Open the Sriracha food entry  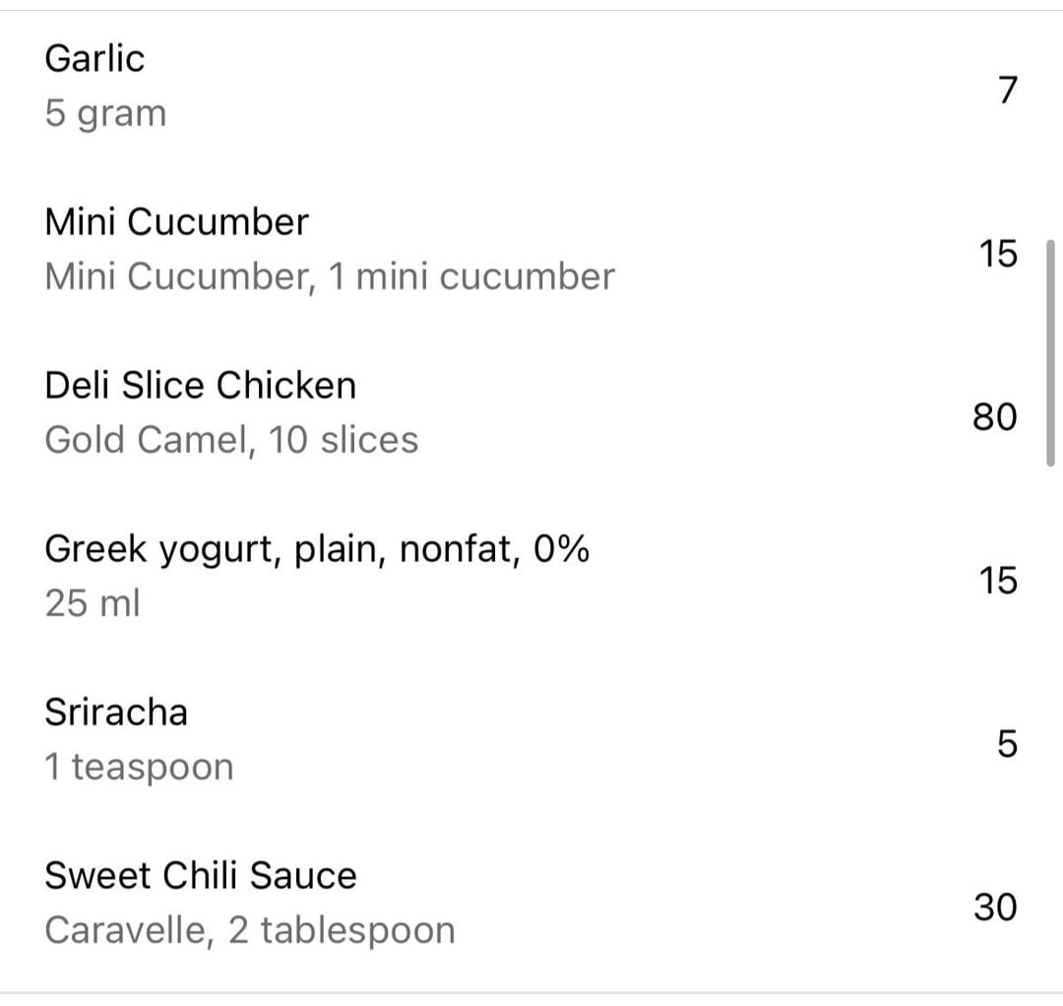(x=115, y=712)
